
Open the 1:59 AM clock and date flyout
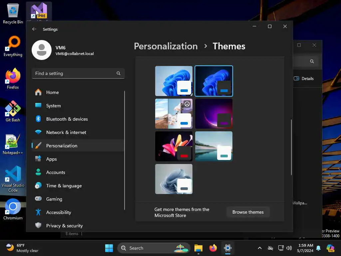tap(306, 248)
